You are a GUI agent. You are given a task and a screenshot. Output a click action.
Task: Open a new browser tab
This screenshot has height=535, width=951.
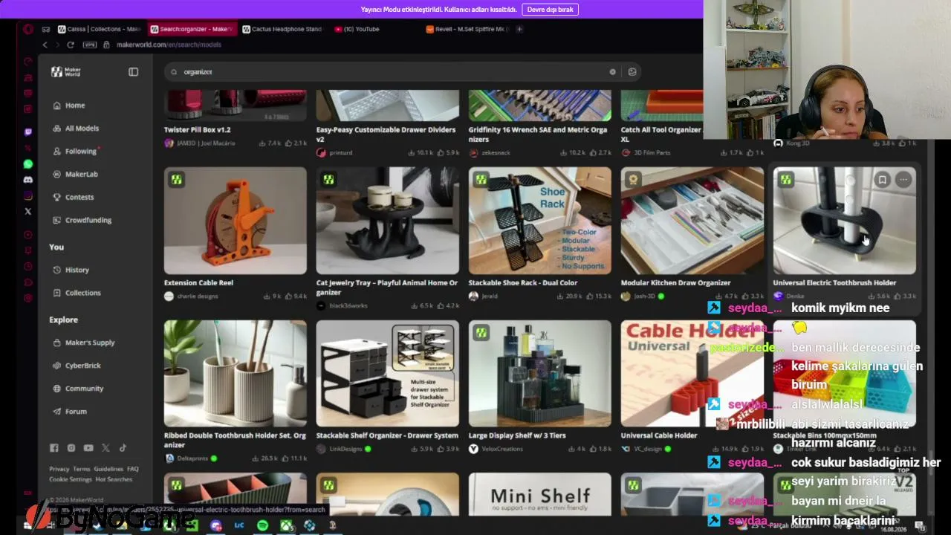(519, 29)
